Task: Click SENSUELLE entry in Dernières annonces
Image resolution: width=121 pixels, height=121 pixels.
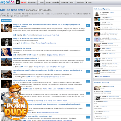Action: click(99, 91)
